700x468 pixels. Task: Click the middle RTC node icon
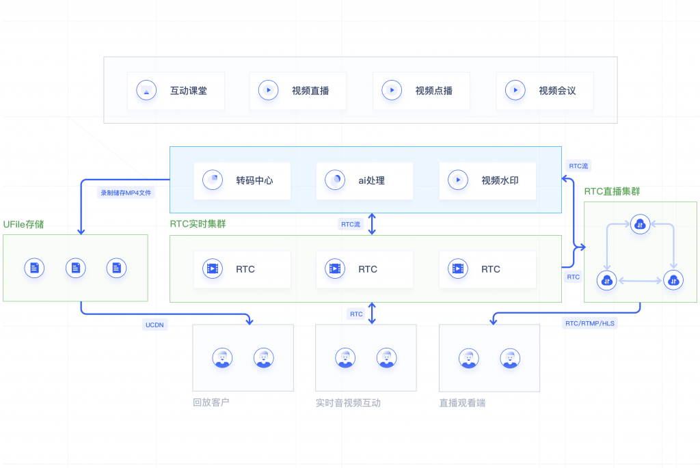point(334,269)
